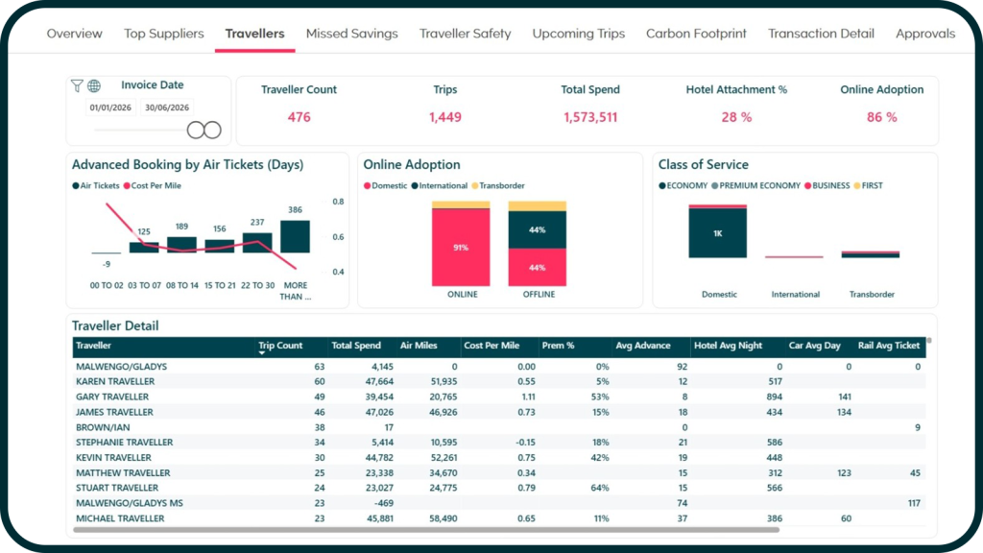Select the GARY TRAVELLER row

pyautogui.click(x=499, y=397)
